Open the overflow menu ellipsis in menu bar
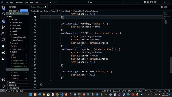This screenshot has height=97, width=172. tap(41, 2)
